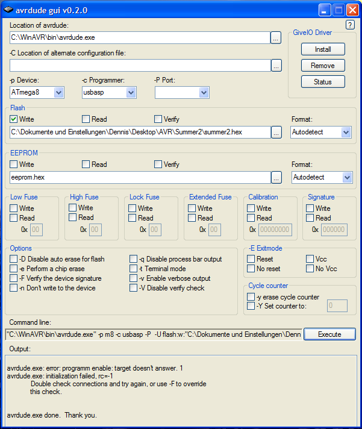Screen dimensions: 362x429
Task: Enable -t Terminal mode
Action: (x=133, y=268)
